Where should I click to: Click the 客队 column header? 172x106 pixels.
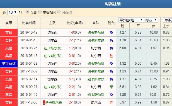click(x=96, y=23)
